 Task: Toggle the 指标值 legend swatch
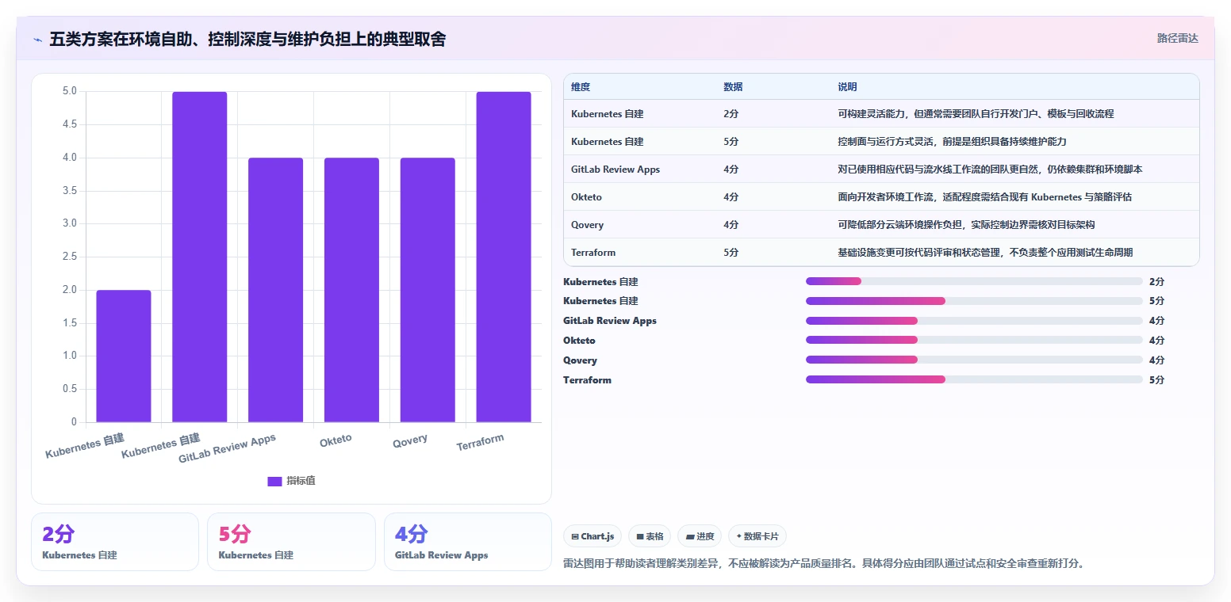point(274,481)
